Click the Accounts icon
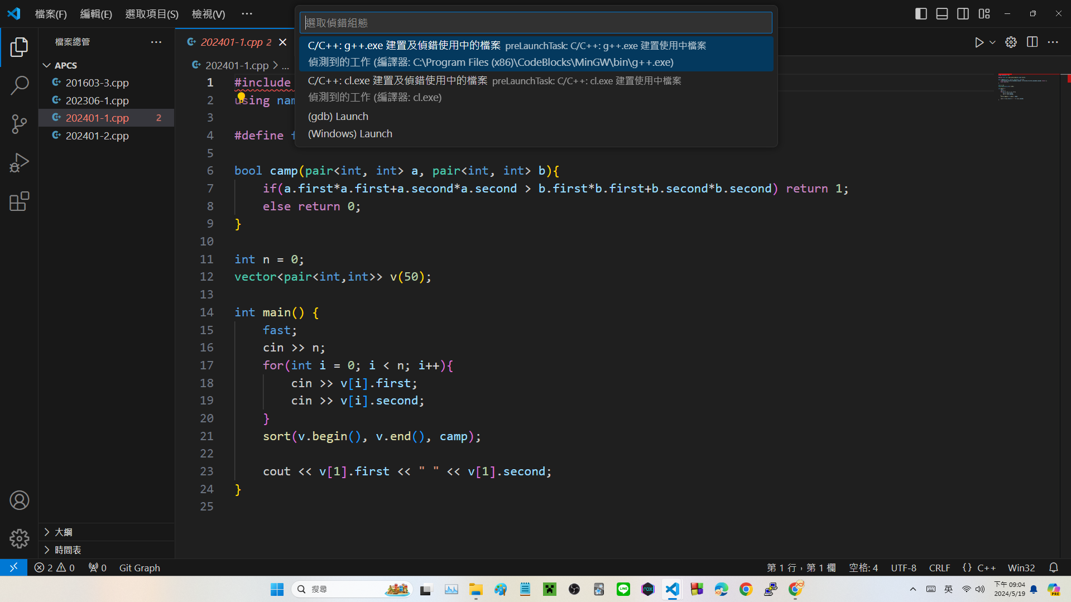This screenshot has width=1071, height=602. pos(19,500)
